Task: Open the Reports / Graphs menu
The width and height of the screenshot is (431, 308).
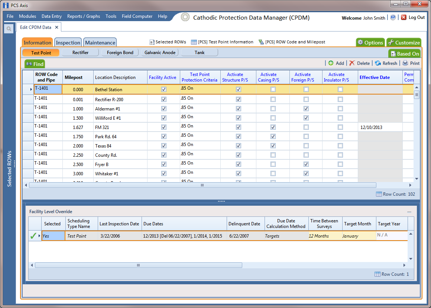Action: click(x=84, y=16)
